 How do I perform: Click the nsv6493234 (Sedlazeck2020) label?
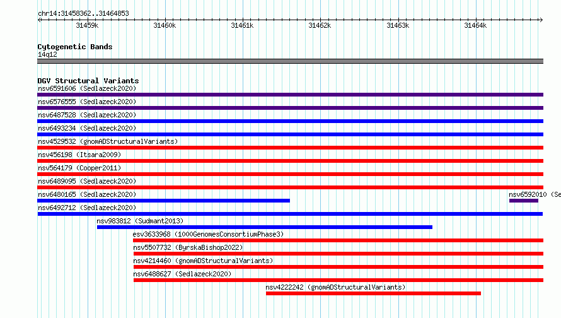point(87,128)
